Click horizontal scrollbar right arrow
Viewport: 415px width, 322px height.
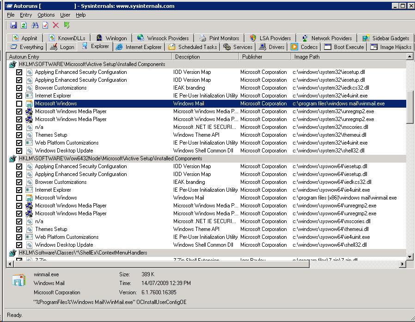pos(403,264)
